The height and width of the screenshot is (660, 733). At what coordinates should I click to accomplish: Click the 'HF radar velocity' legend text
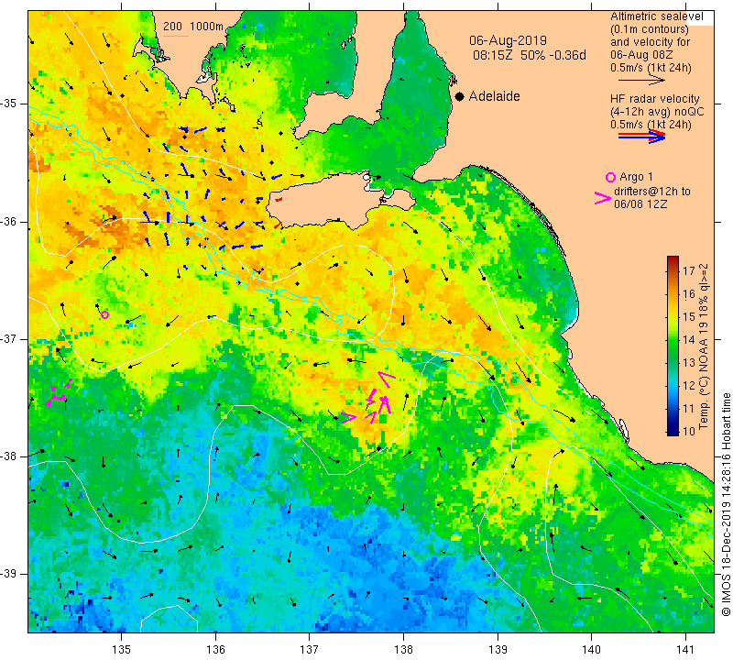655,99
